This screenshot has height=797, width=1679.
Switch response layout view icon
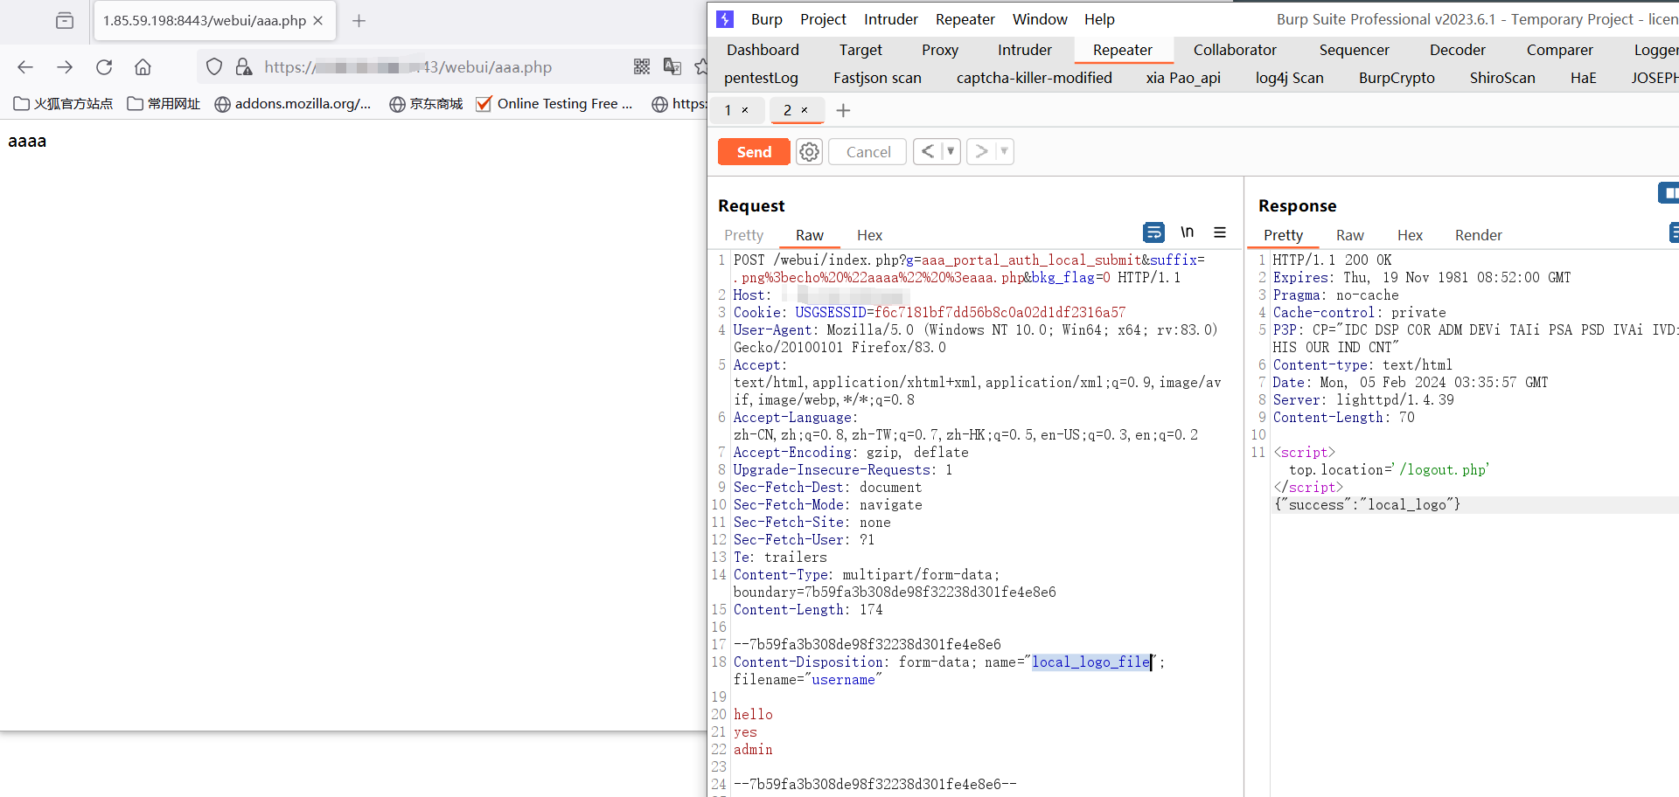tap(1669, 192)
